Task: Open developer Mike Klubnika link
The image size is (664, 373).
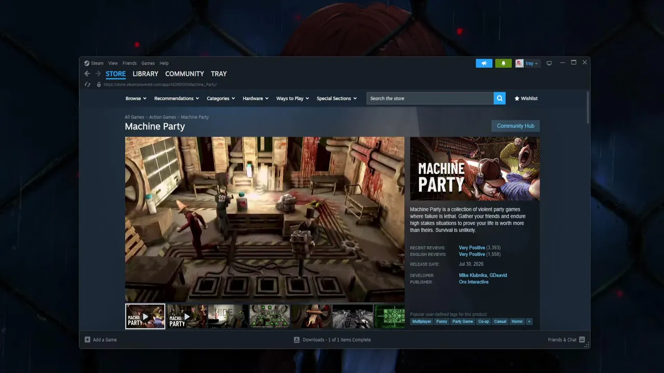Action: click(473, 275)
